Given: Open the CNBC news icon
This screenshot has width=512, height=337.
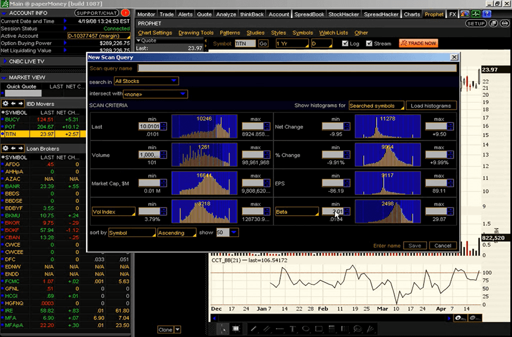Looking at the screenshot, I should (464, 14).
